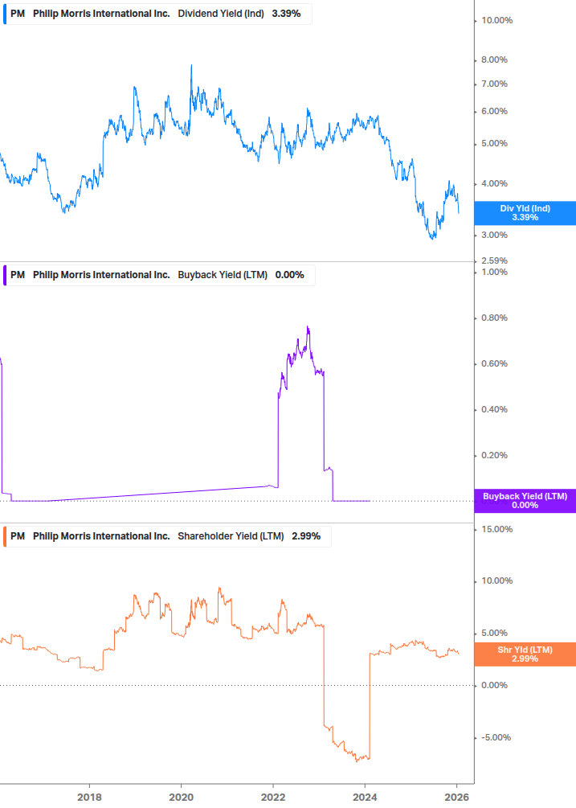Select the orange 'Shr Yld (LTM)' axis tag
Screen dimensions: 576x808
(525, 654)
